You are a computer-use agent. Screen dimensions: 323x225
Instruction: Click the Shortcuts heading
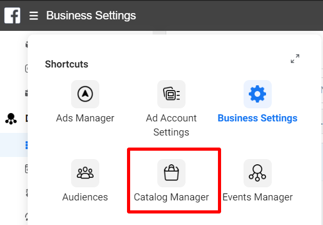(66, 64)
